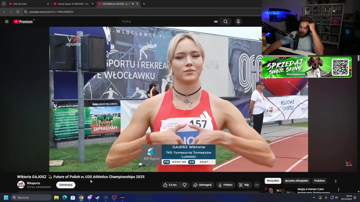
Task: Open more actions three-dot menu under video
Action: [x=256, y=185]
